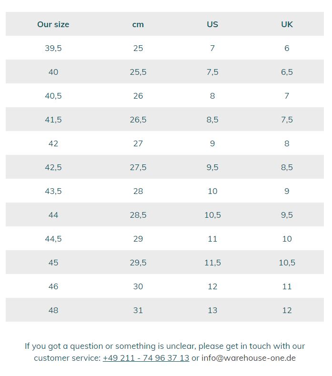Click the info@warehouse-one.de email address

248,358
